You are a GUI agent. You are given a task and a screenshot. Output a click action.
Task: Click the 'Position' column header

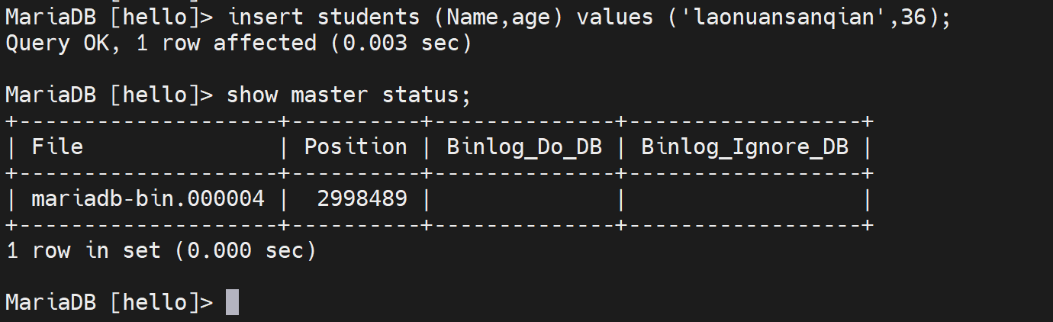pyautogui.click(x=356, y=147)
